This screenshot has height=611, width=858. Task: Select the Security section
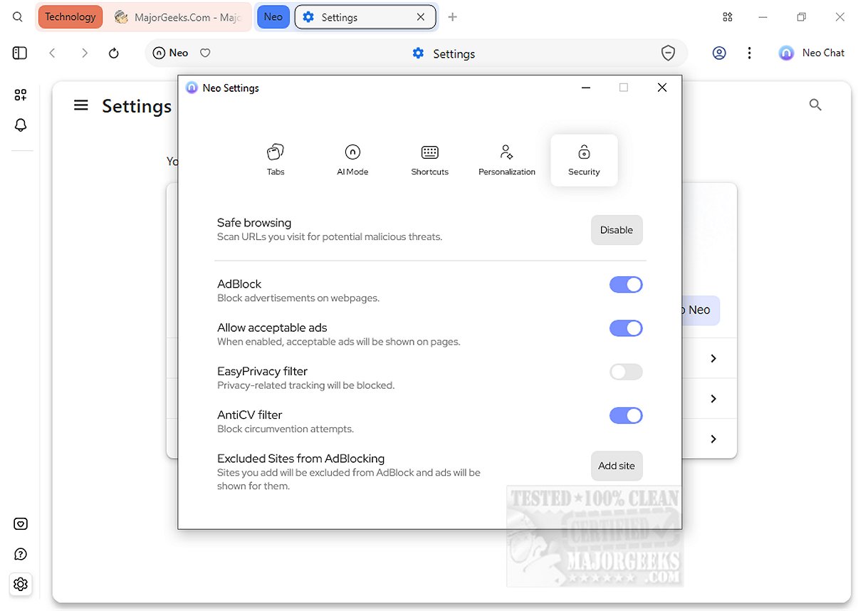tap(584, 160)
